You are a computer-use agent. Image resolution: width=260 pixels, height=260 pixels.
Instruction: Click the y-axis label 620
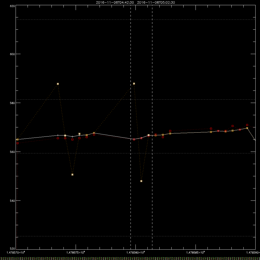tap(12, 6)
